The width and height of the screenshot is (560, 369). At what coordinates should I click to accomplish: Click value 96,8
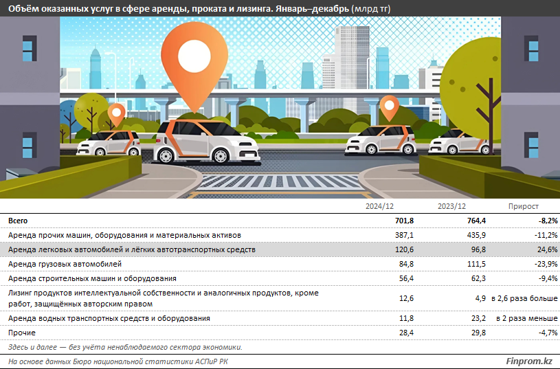point(478,249)
